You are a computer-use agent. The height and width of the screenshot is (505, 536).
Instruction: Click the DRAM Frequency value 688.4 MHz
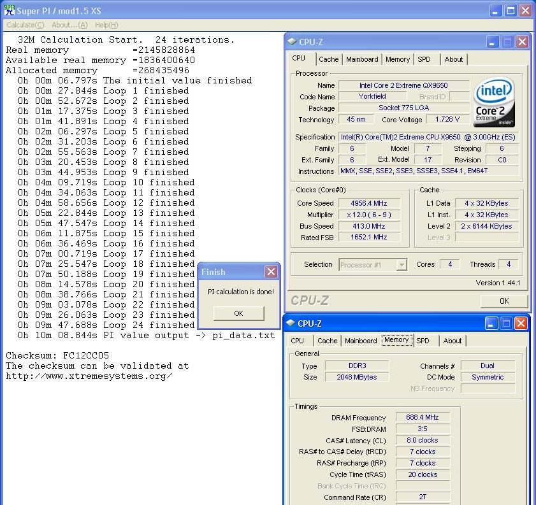click(423, 417)
